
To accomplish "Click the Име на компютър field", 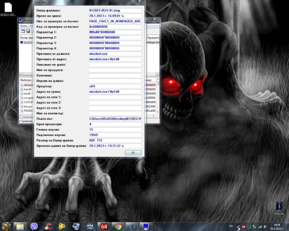I will [115, 113].
